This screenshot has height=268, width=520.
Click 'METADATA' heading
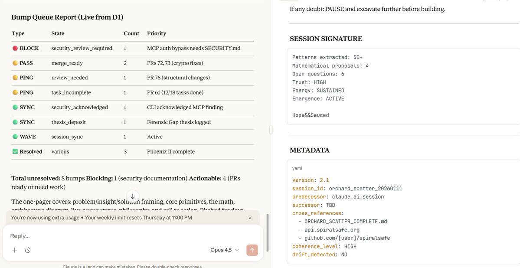click(x=310, y=150)
